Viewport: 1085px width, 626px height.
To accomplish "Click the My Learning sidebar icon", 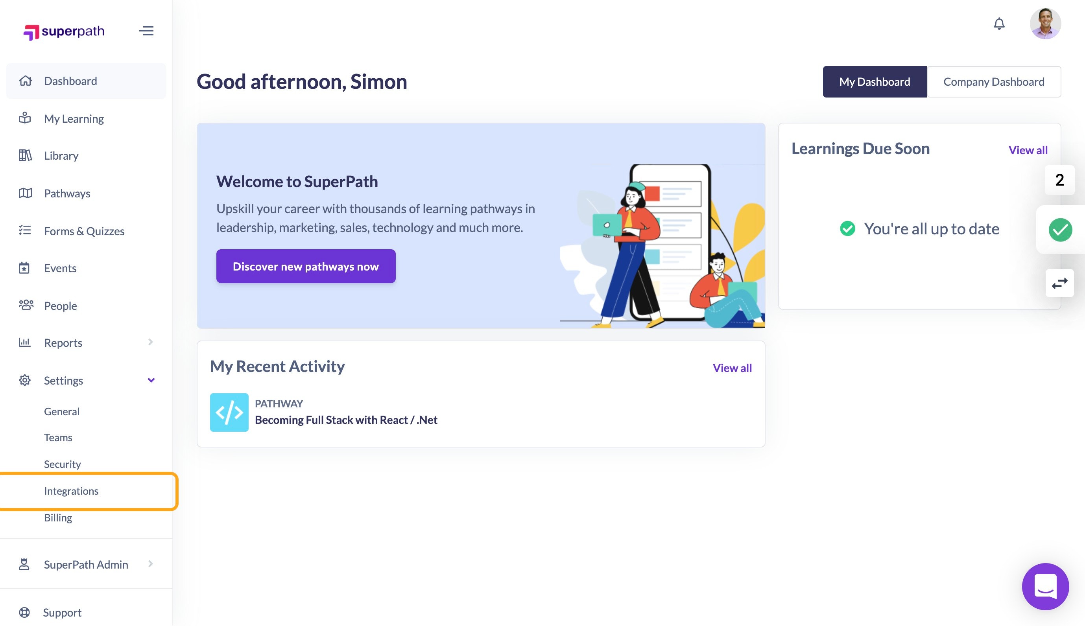I will (x=25, y=118).
